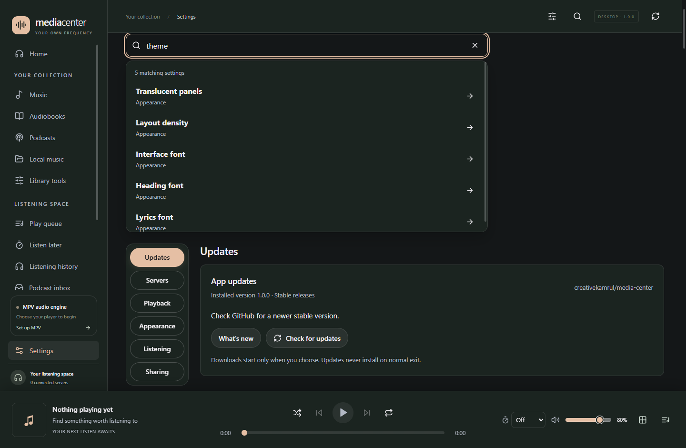Click the playback progress seek bar
686x448 pixels.
tap(343, 433)
